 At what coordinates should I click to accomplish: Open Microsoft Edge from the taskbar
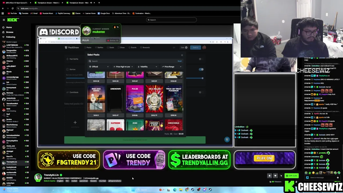175,190
